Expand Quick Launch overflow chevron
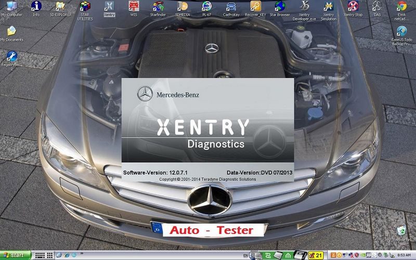416x260 pixels. coord(82,253)
